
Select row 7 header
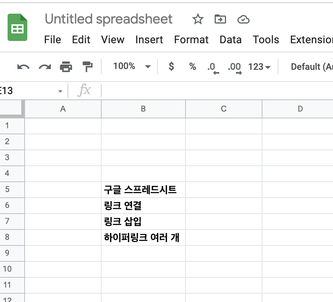[12, 221]
